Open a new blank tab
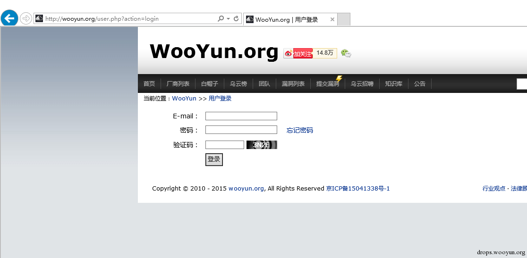 (x=343, y=19)
